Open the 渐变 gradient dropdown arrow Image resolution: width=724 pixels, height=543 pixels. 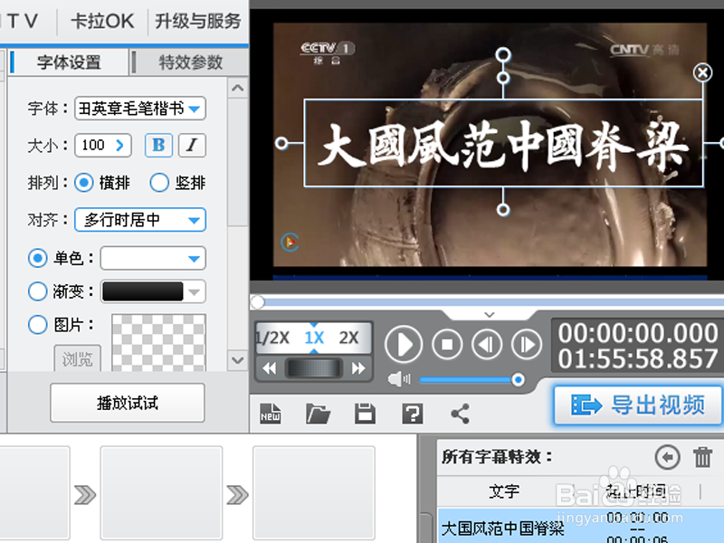195,291
